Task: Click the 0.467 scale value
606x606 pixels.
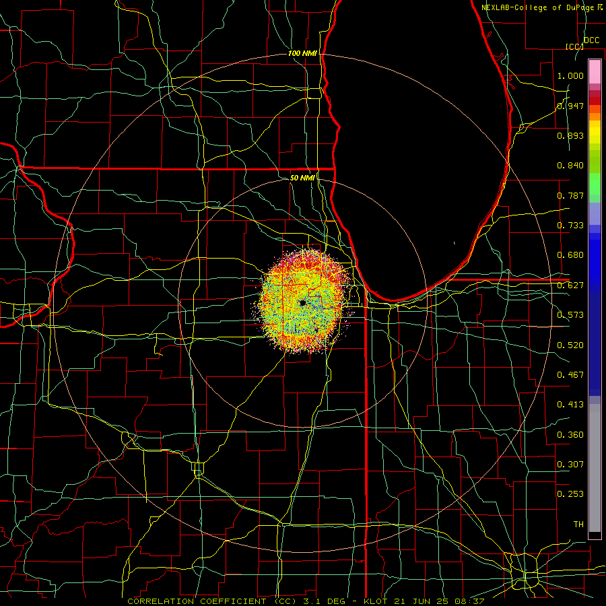Action: (x=570, y=374)
